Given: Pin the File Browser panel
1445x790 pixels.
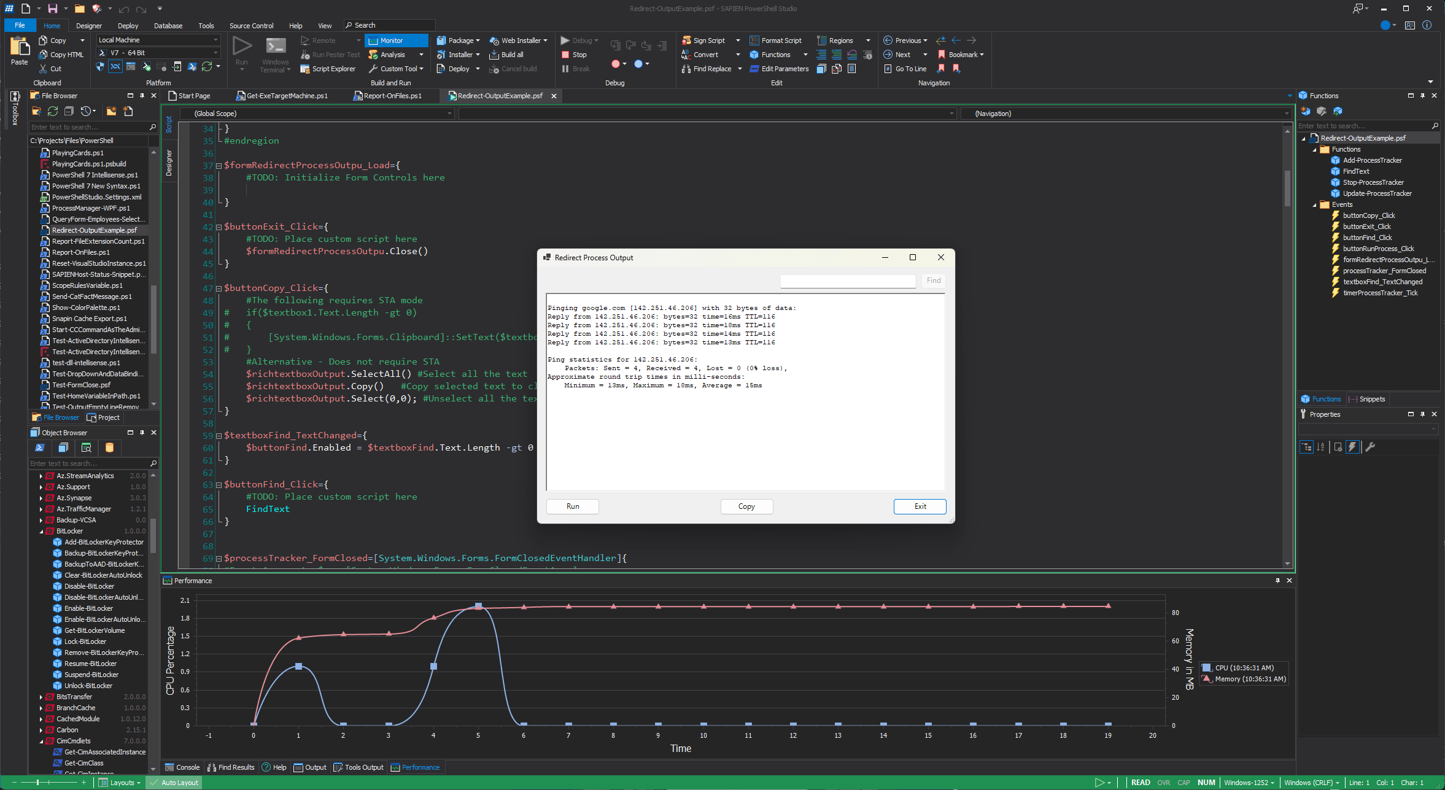Looking at the screenshot, I should 142,96.
